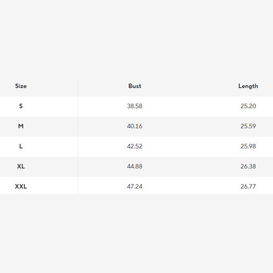Screen dimensions: 273x273
Task: Click the Size column header
Action: 21,86
